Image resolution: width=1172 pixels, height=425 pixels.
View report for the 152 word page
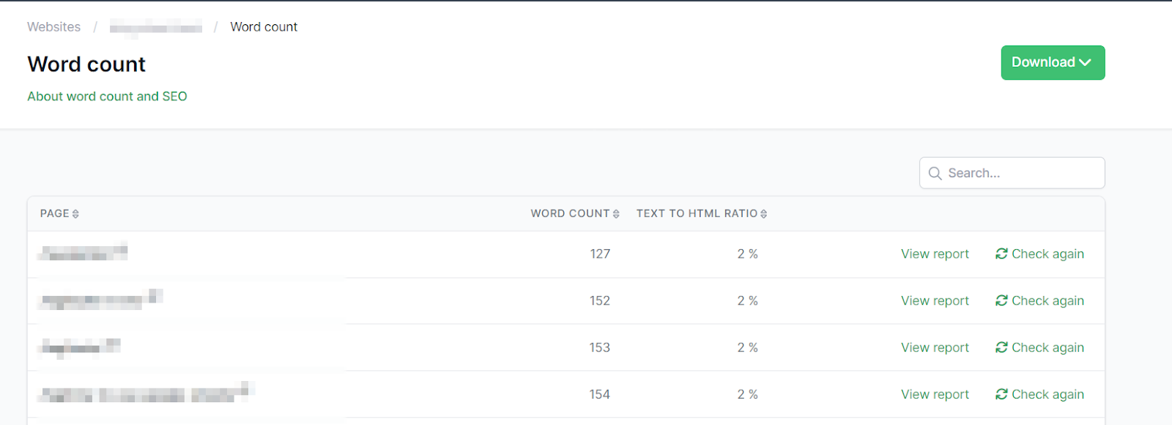point(935,300)
